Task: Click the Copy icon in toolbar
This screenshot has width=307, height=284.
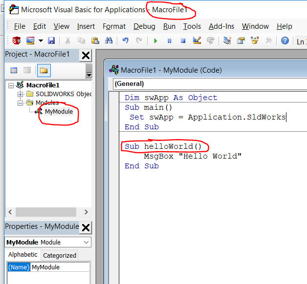Action: tap(81, 41)
